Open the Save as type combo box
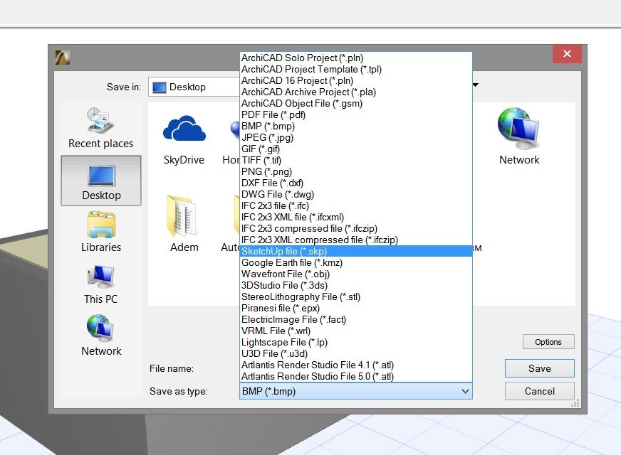 pyautogui.click(x=355, y=391)
